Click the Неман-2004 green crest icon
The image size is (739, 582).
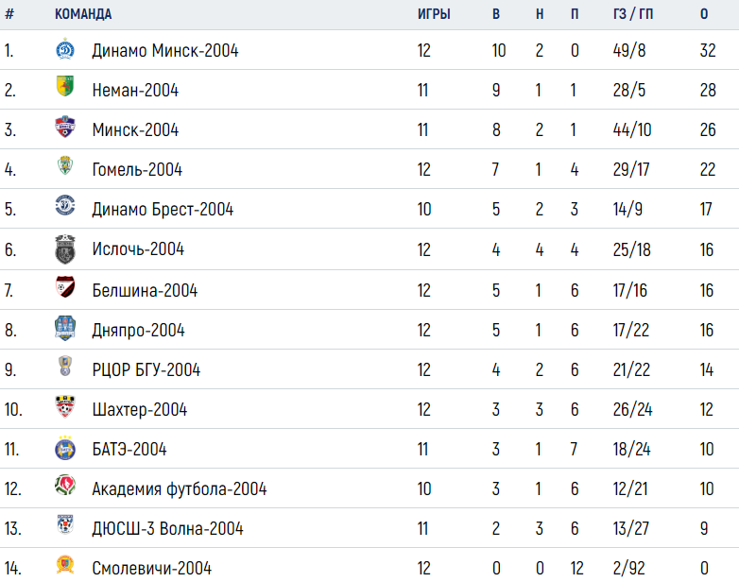[x=65, y=86]
